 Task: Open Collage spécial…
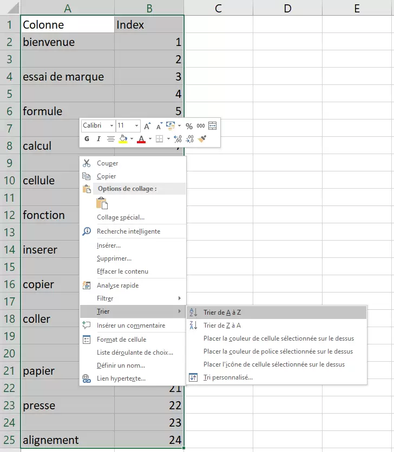(x=133, y=217)
